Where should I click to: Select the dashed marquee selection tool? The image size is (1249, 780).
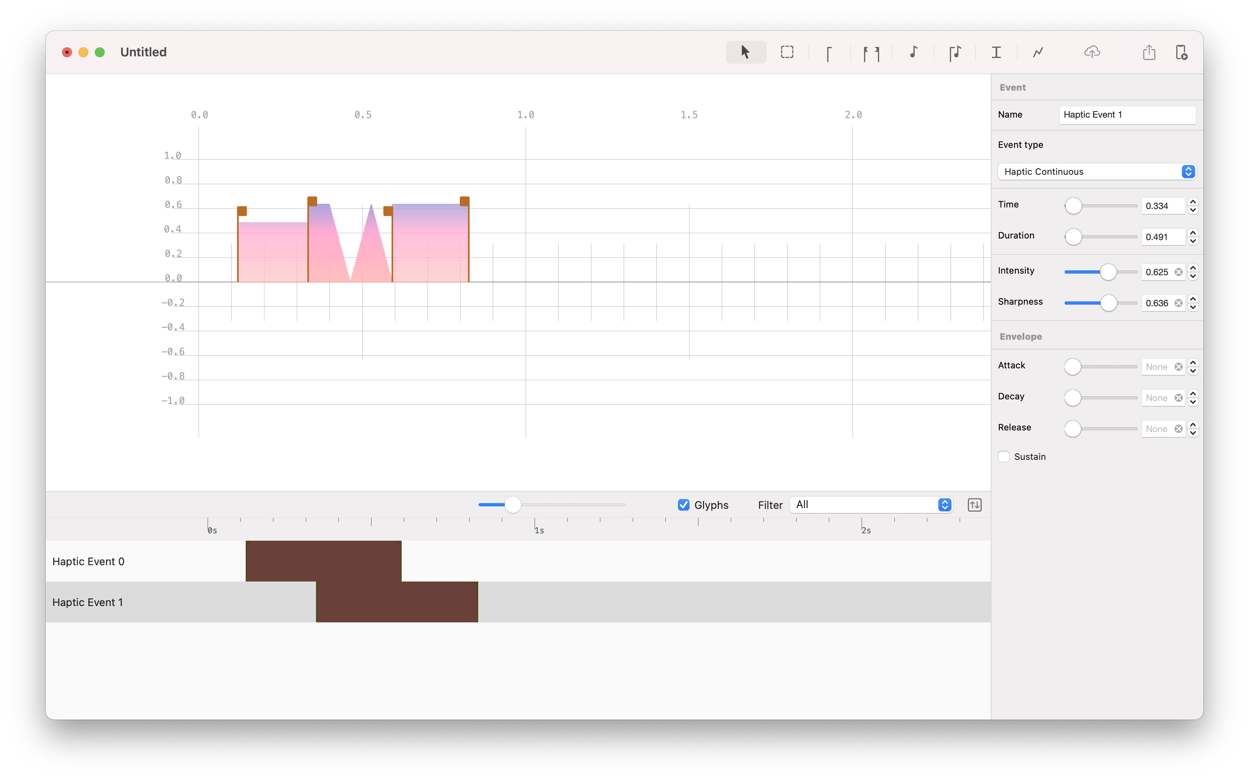787,52
